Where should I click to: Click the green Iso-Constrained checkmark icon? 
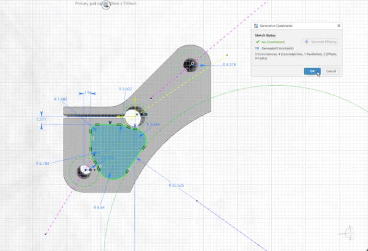[258, 42]
